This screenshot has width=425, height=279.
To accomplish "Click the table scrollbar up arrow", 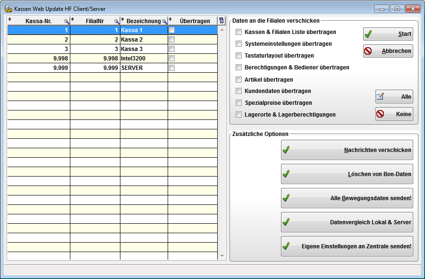I will tap(222, 30).
